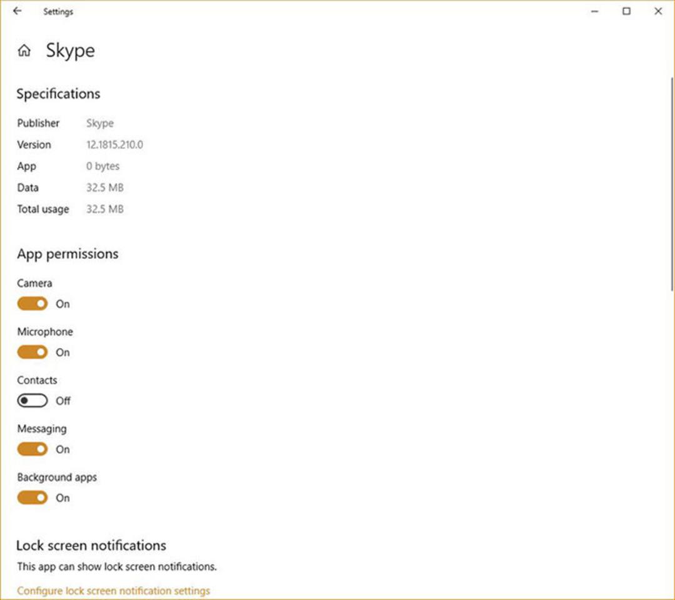Screen dimensions: 675x600
Task: Go back with the arrow icon
Action: [x=17, y=11]
